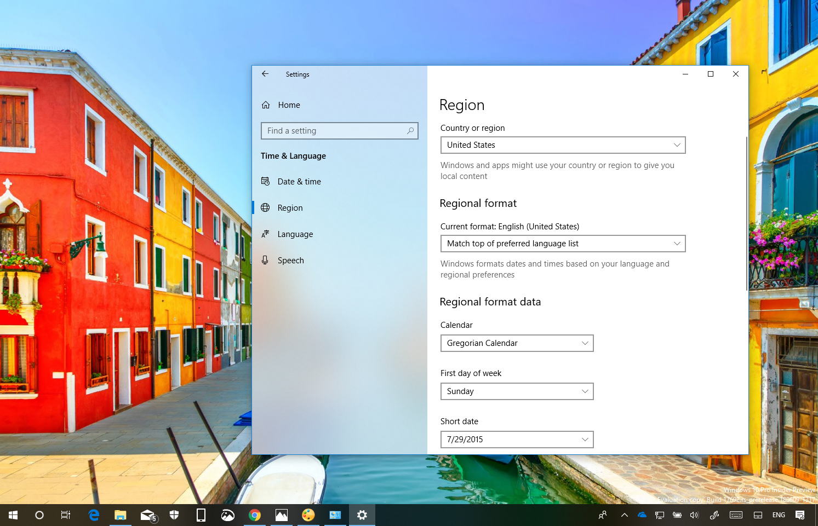Click the OneDrive cloud tray icon

click(642, 515)
